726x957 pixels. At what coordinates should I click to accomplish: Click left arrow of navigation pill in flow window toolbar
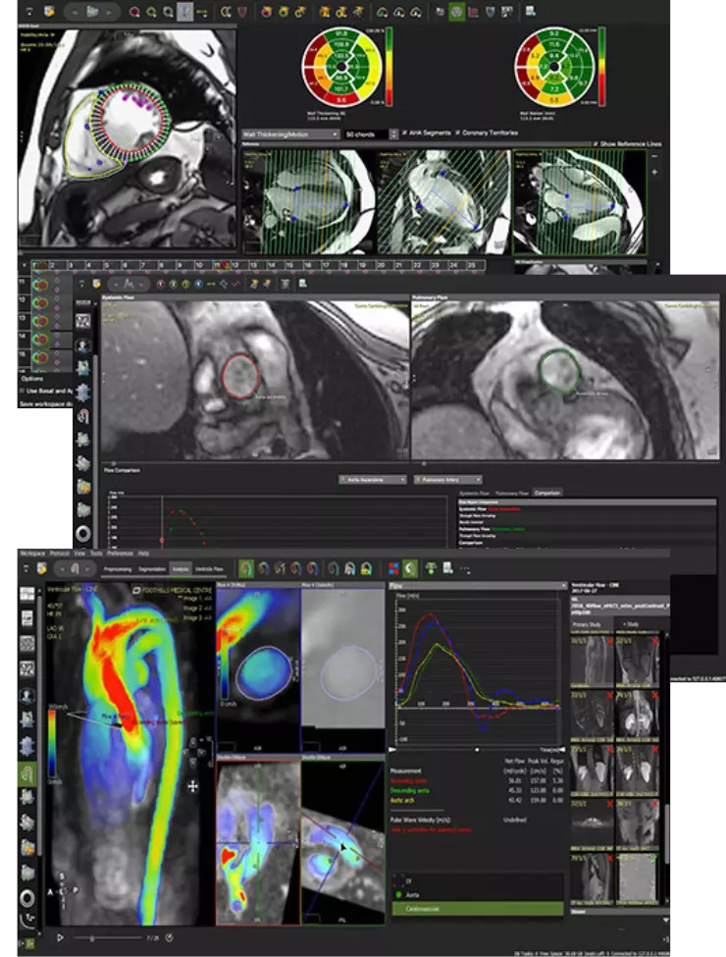click(x=116, y=284)
